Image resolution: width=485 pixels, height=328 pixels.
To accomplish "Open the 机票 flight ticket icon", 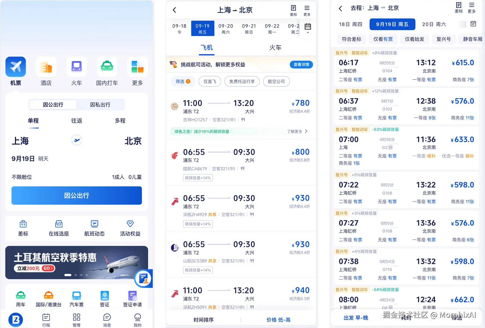I will click(x=16, y=67).
